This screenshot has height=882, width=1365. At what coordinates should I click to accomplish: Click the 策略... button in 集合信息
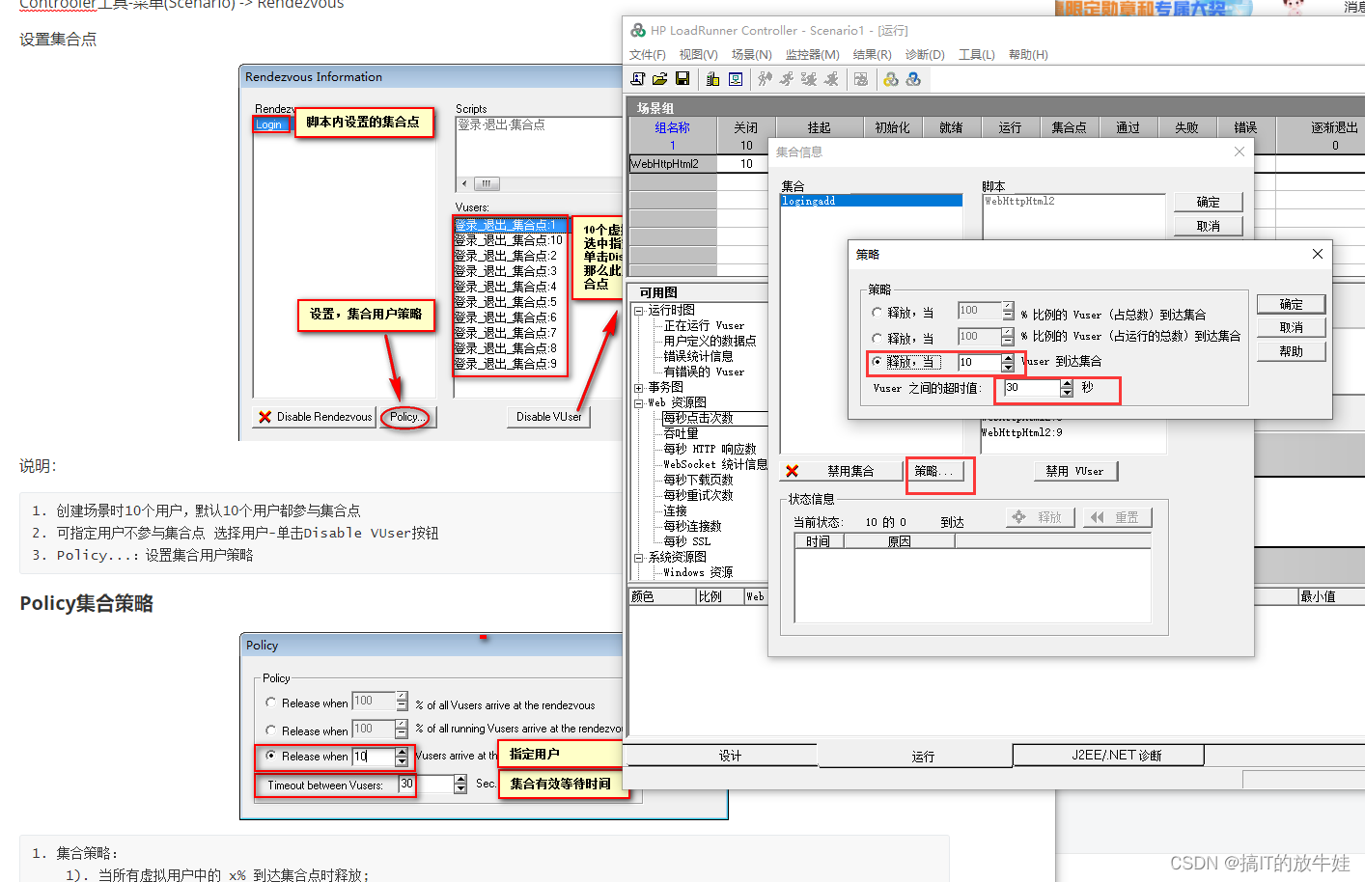coord(934,471)
